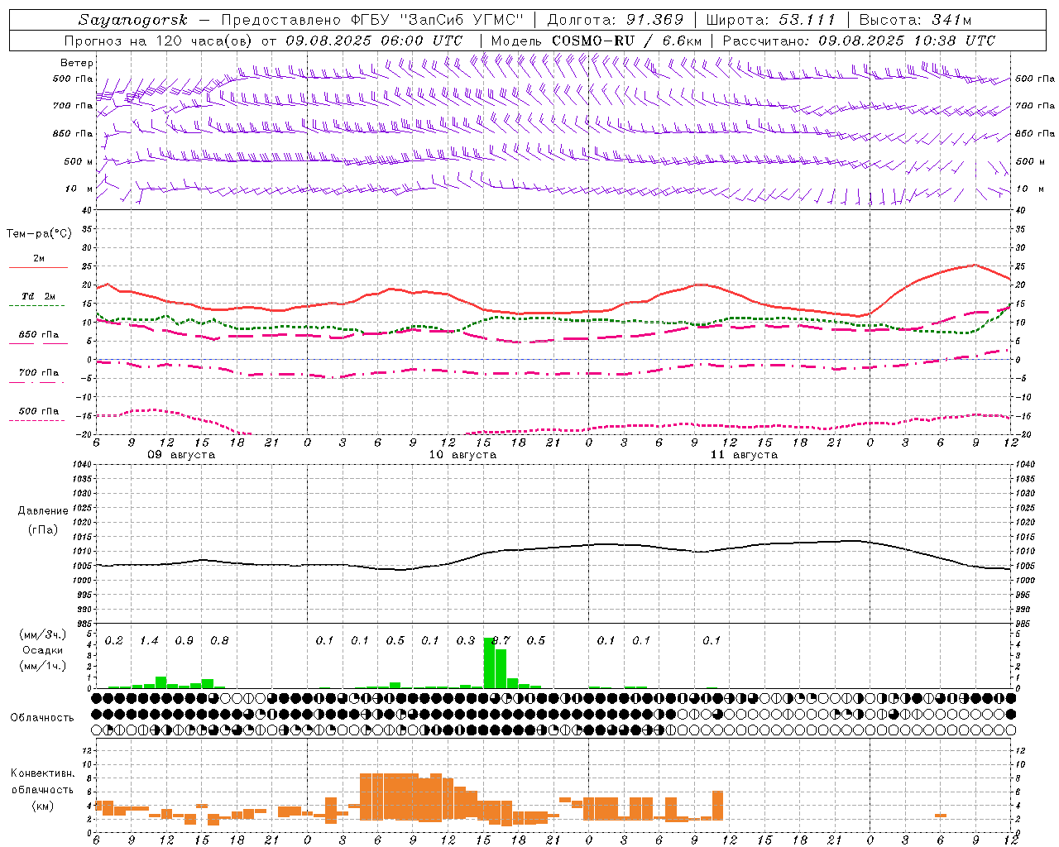The height and width of the screenshot is (847, 1059).
Task: Click the Sayanogorsk station title
Action: [x=132, y=20]
